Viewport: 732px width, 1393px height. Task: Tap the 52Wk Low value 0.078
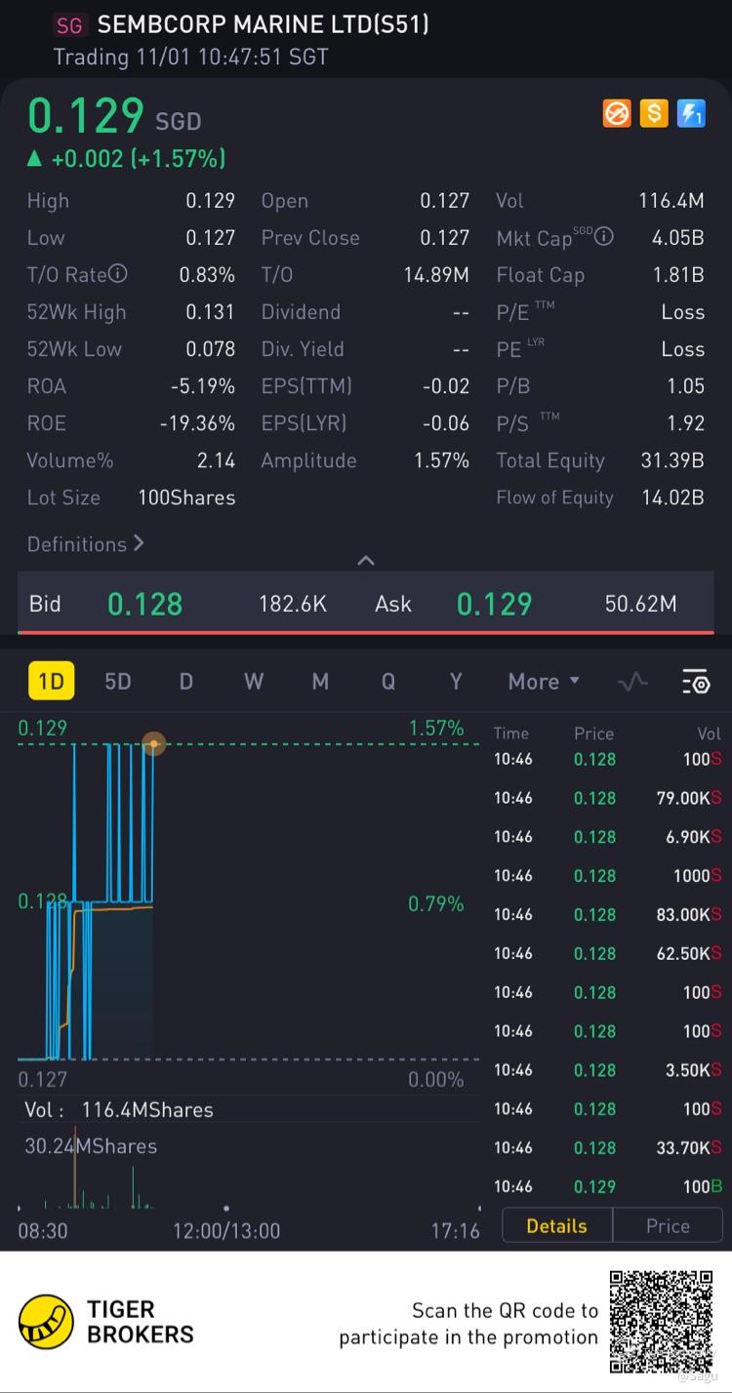[x=211, y=349]
